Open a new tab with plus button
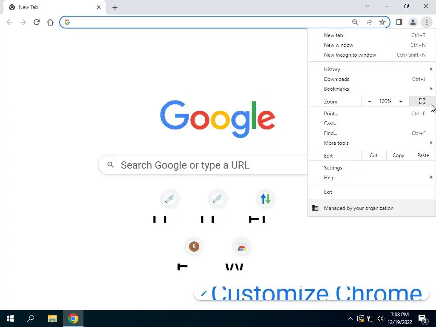 [115, 7]
